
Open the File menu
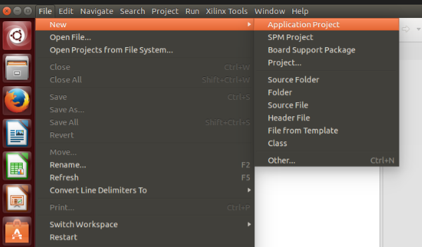(x=45, y=11)
